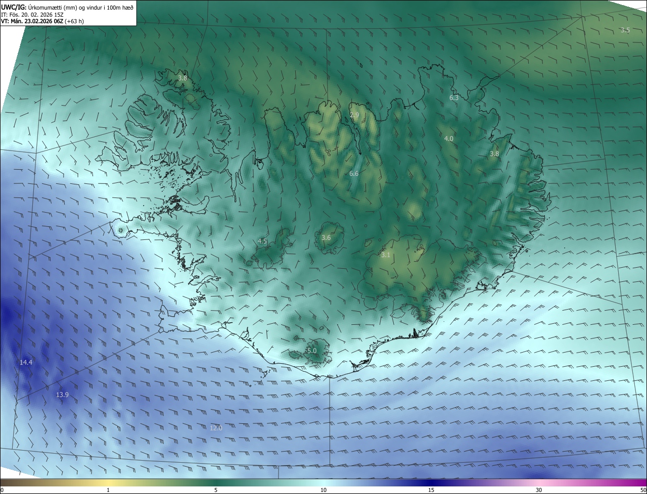Click the colorbar tick label 10
Image resolution: width=647 pixels, height=494 pixels.
tap(323, 490)
